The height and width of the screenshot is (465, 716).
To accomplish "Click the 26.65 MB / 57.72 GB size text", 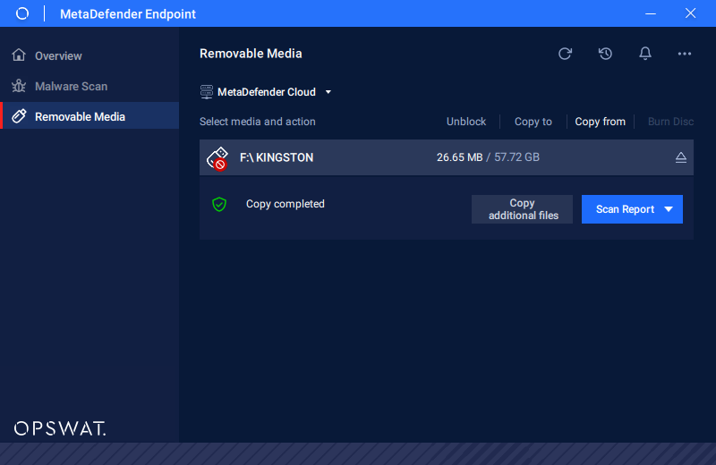I will (x=488, y=157).
